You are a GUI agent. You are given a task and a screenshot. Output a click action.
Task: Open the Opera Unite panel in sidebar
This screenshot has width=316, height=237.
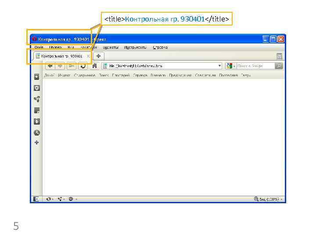click(37, 99)
